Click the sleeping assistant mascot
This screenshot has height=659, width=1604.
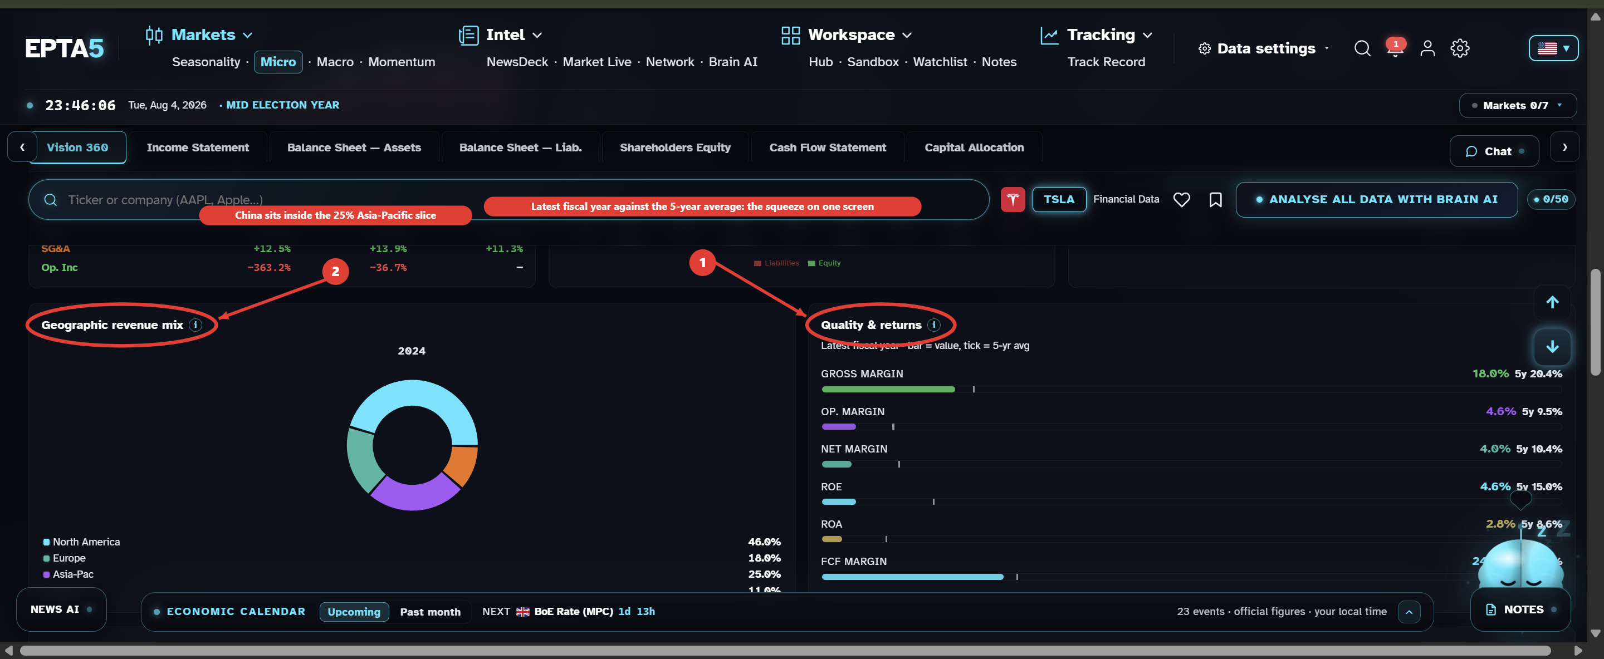(1520, 563)
